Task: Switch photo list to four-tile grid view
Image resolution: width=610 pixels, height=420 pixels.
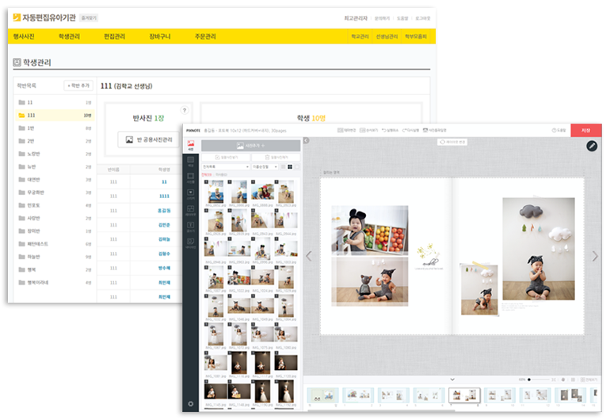Action: click(x=290, y=166)
